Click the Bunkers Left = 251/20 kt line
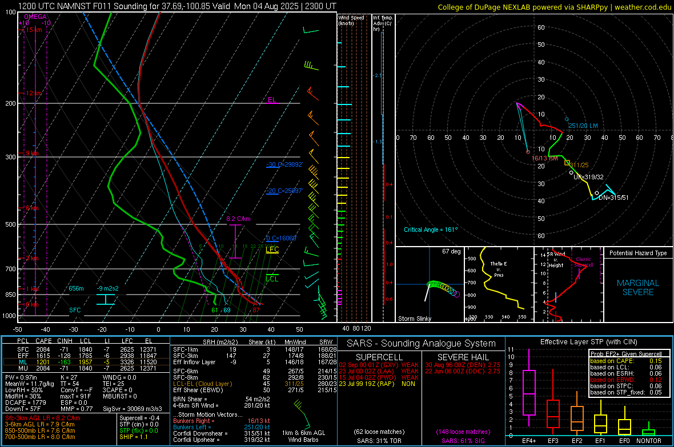 pyautogui.click(x=222, y=427)
